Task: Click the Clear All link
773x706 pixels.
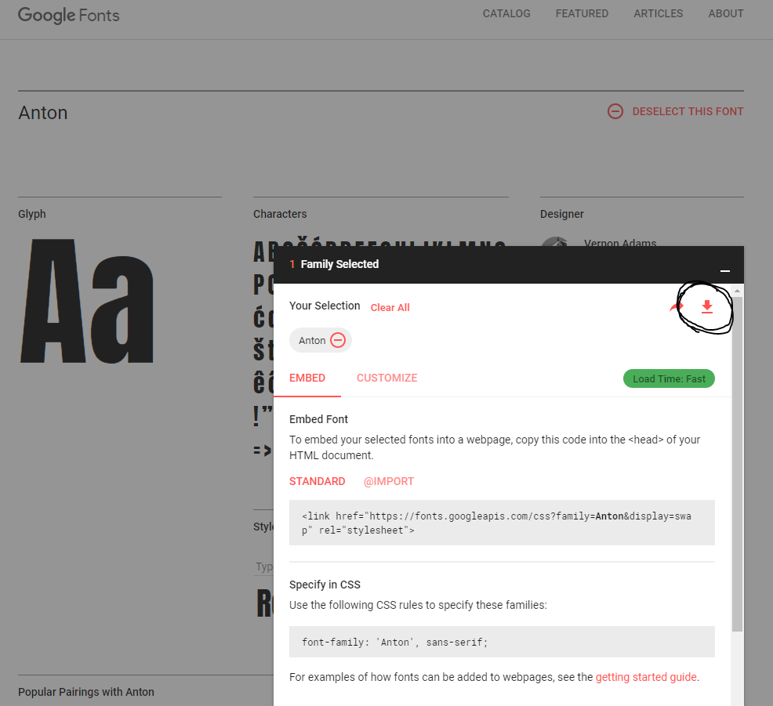Action: point(390,307)
